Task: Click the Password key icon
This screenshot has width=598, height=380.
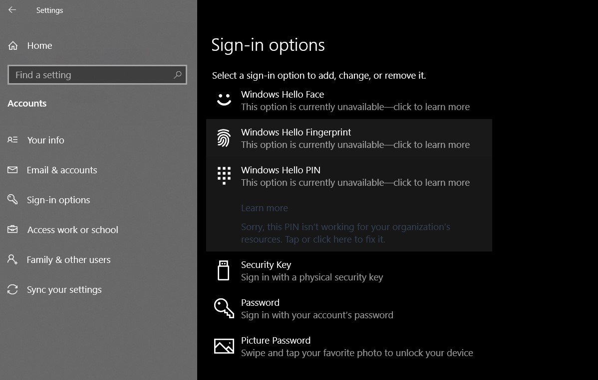Action: click(x=224, y=308)
